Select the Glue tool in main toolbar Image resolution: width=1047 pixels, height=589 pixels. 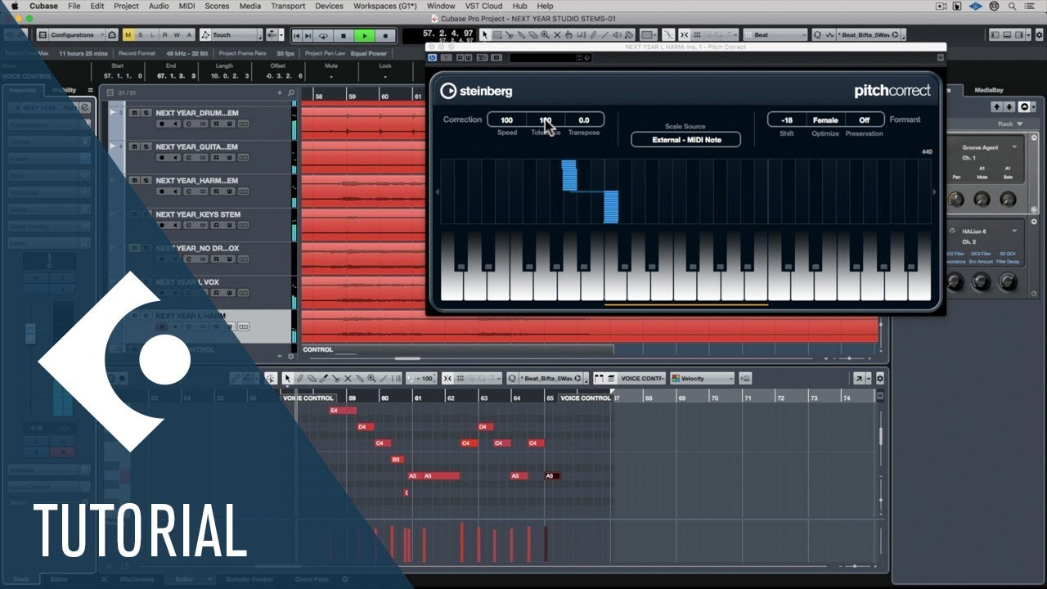pos(521,35)
